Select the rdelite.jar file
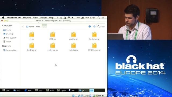This screenshot has width=172, height=97. pyautogui.click(x=73, y=36)
